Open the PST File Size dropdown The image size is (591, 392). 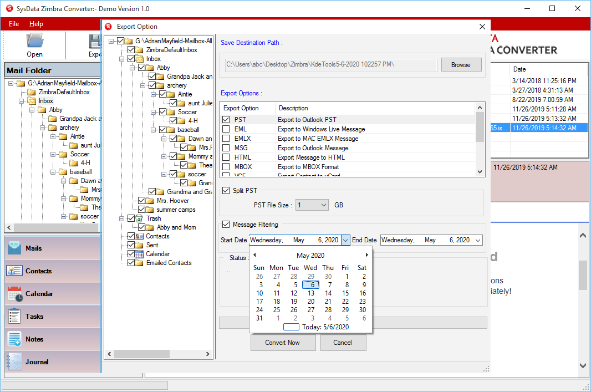[324, 205]
